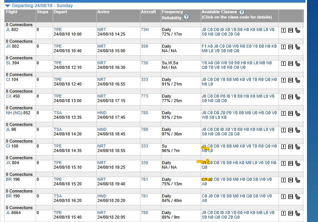Open the seat map icon for JL 802
Viewport: 318px width, 222px height.
[x=298, y=30]
